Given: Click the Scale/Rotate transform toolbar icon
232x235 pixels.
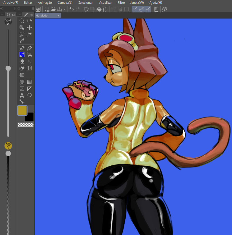Looking at the screenshot, I should (x=105, y=9).
